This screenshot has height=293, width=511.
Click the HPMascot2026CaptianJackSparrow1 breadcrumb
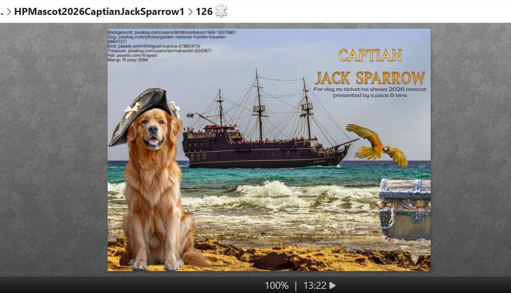click(99, 11)
